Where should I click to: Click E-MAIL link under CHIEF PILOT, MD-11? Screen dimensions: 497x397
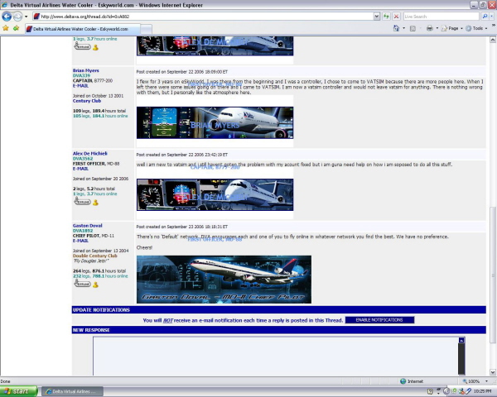[x=80, y=241]
